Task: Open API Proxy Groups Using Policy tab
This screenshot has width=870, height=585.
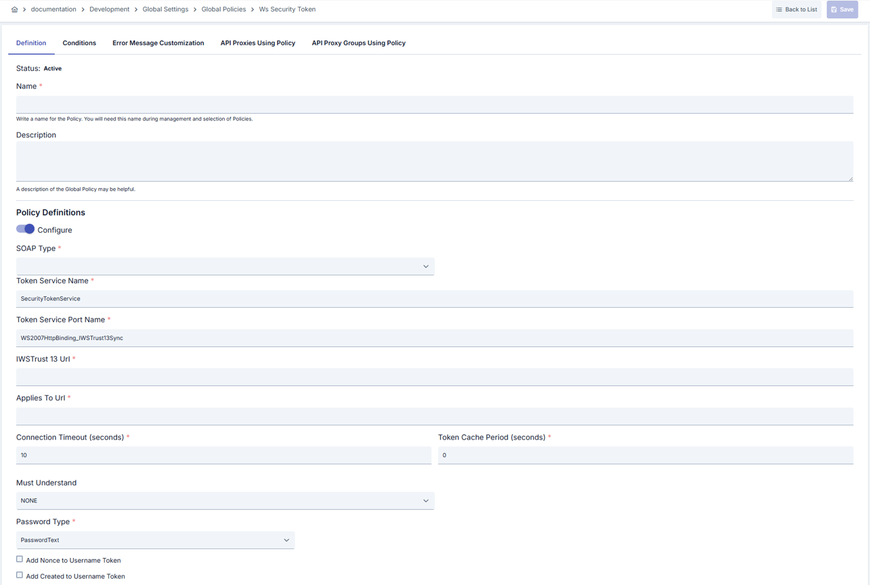Action: click(x=359, y=43)
